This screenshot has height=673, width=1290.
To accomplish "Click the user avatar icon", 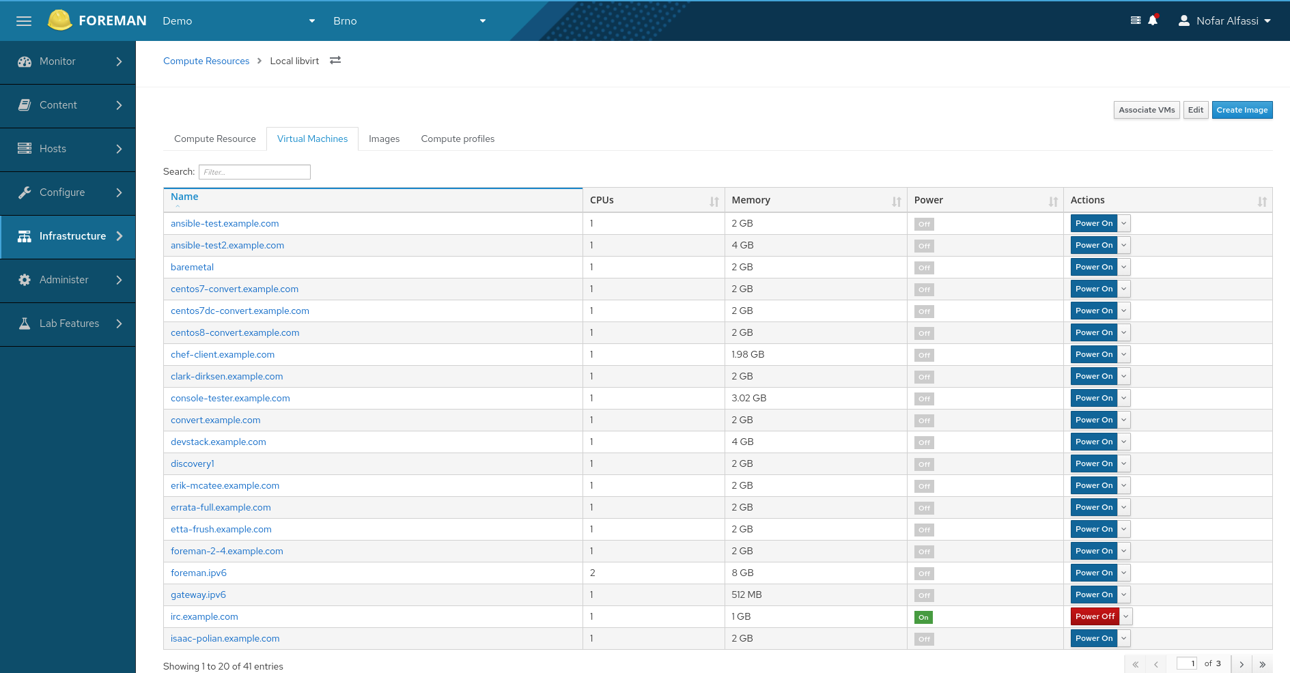I will click(1184, 20).
